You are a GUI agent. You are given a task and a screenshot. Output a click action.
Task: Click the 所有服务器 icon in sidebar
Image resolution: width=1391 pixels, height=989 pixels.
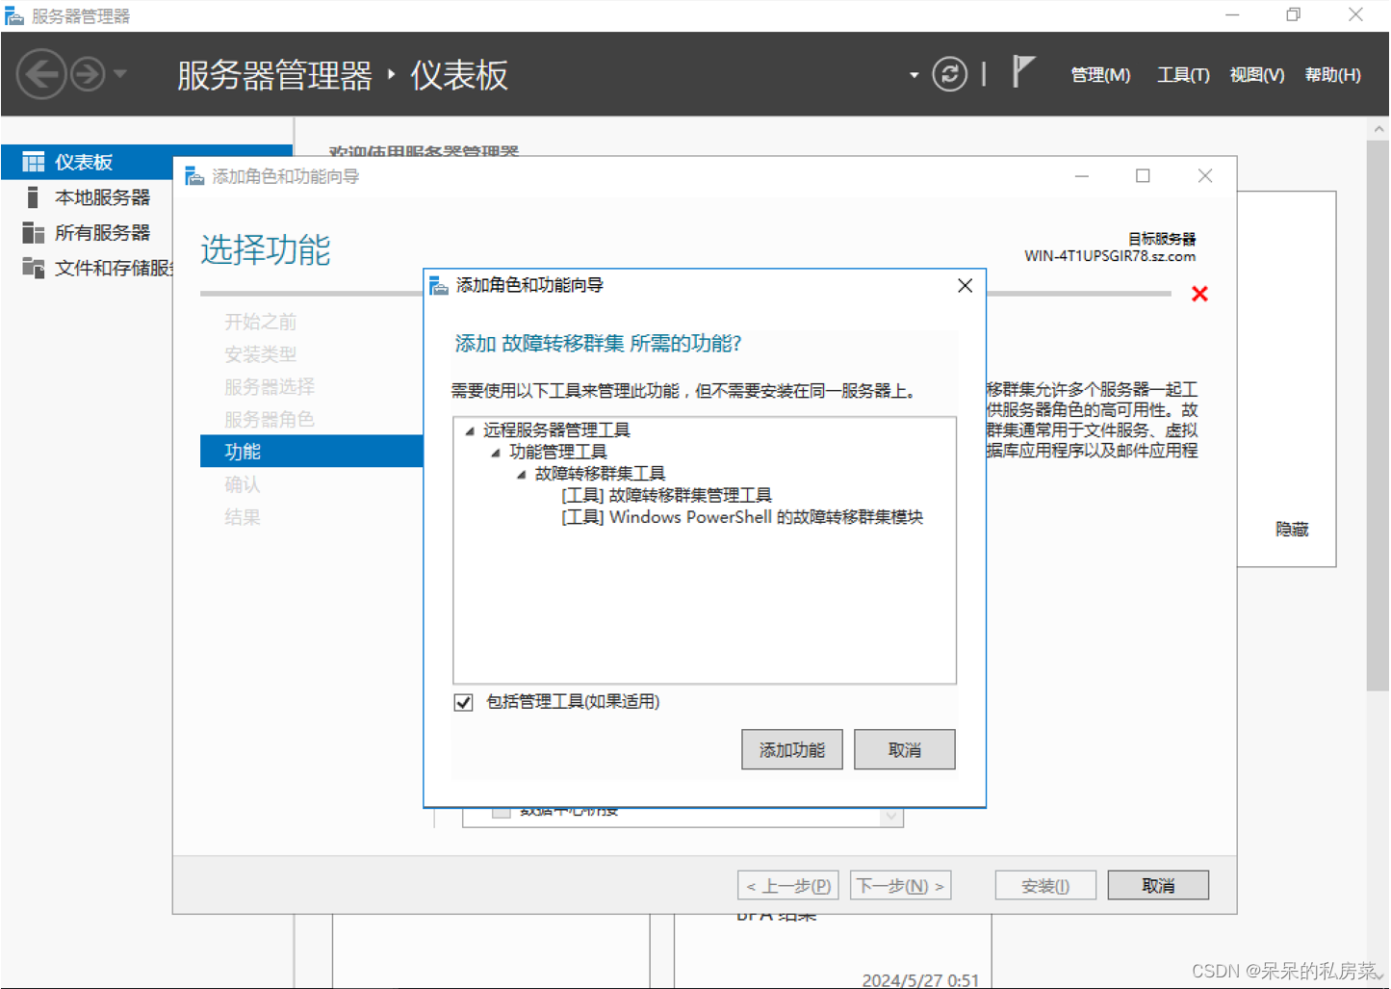click(34, 232)
